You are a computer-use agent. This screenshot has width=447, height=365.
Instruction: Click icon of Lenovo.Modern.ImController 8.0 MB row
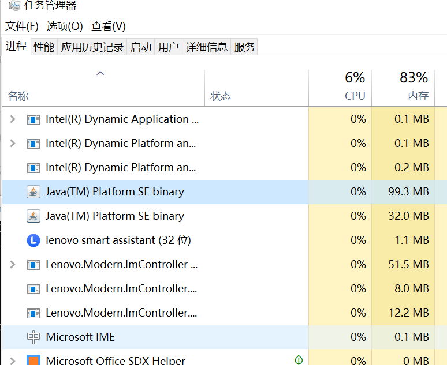[x=33, y=289]
